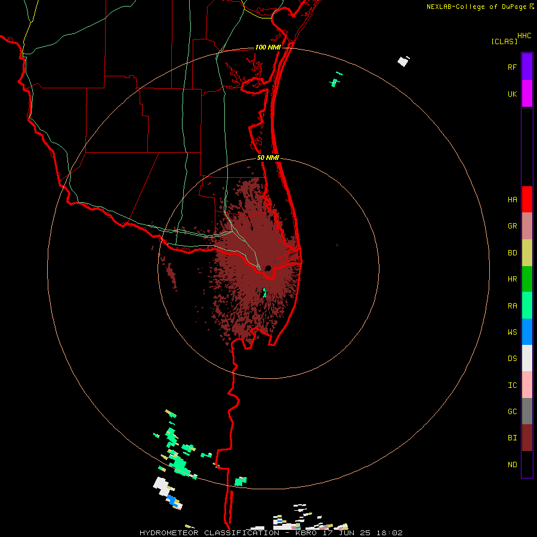
Task: Click the UK legend label
Action: 512,94
